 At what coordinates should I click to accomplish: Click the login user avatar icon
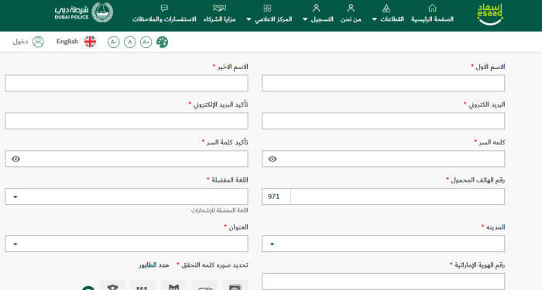coord(39,42)
